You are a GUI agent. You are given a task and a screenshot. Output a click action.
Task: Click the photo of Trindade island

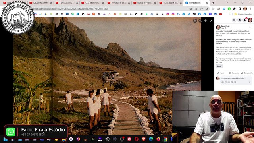107,76
